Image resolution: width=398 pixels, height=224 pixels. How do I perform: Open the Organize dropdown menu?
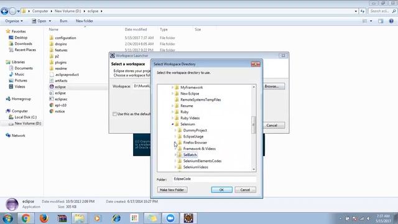[x=14, y=21]
